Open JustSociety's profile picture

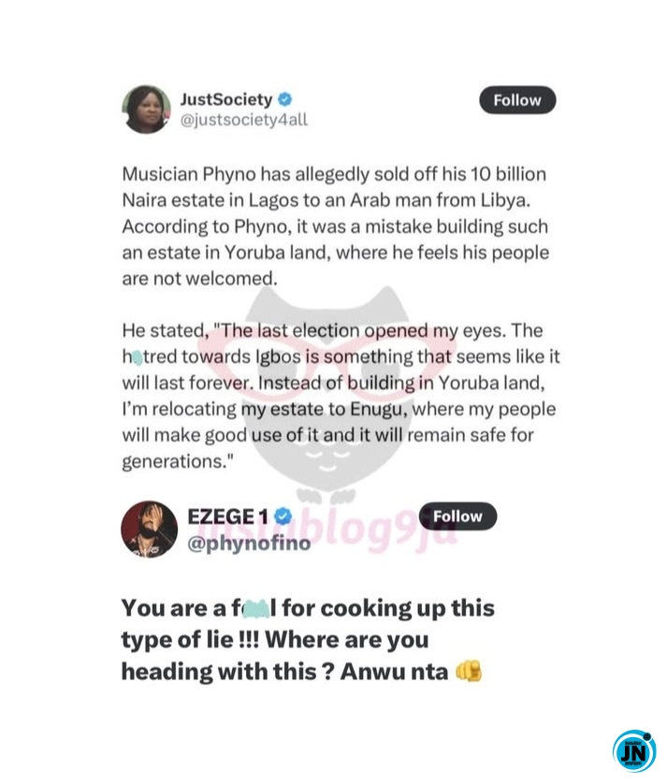pos(147,109)
